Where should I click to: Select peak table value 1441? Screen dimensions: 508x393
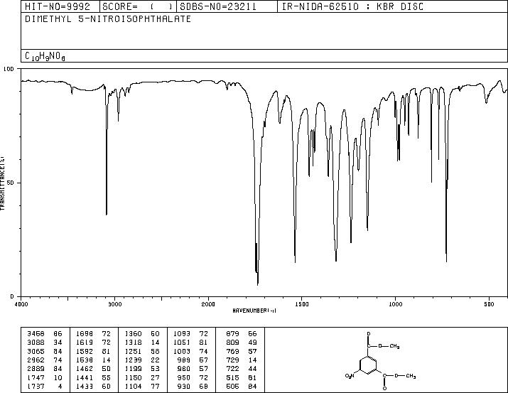(x=85, y=377)
